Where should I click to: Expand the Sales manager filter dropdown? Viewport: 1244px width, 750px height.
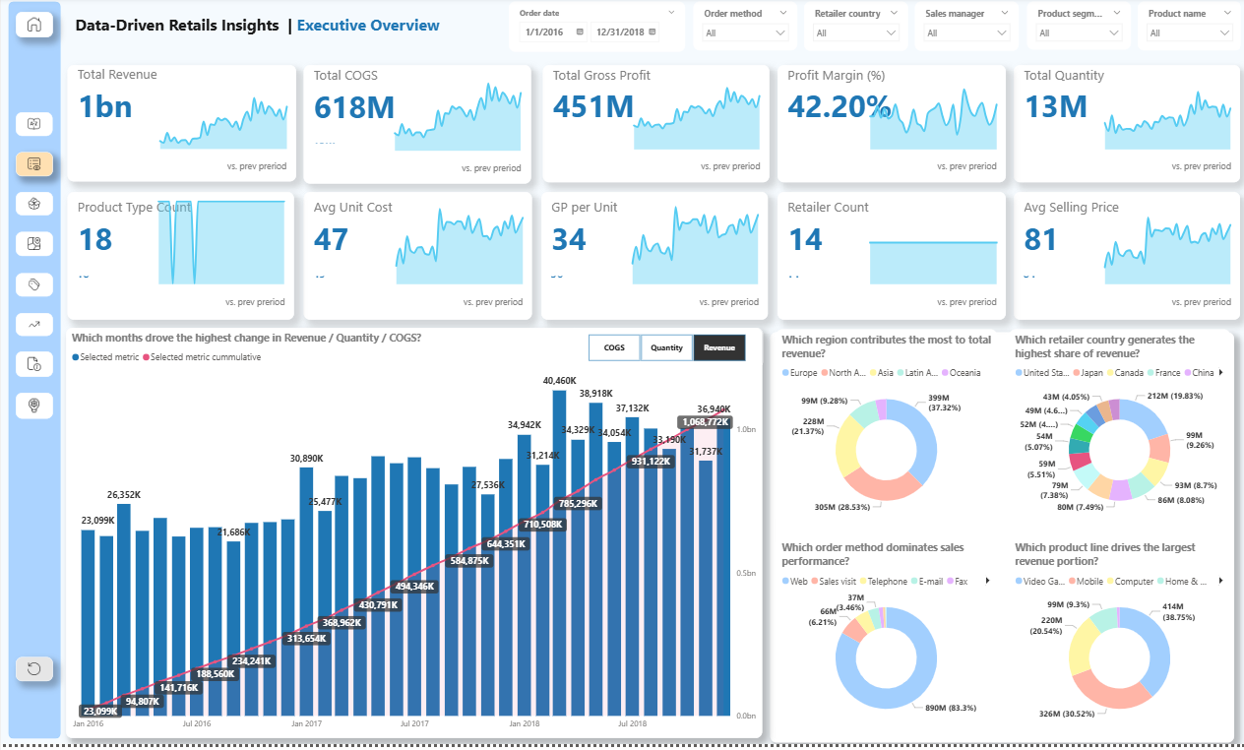(966, 33)
